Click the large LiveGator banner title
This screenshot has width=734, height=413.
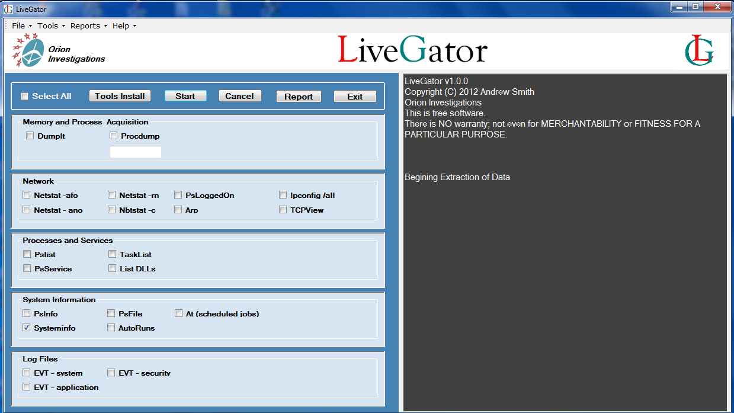pyautogui.click(x=412, y=50)
